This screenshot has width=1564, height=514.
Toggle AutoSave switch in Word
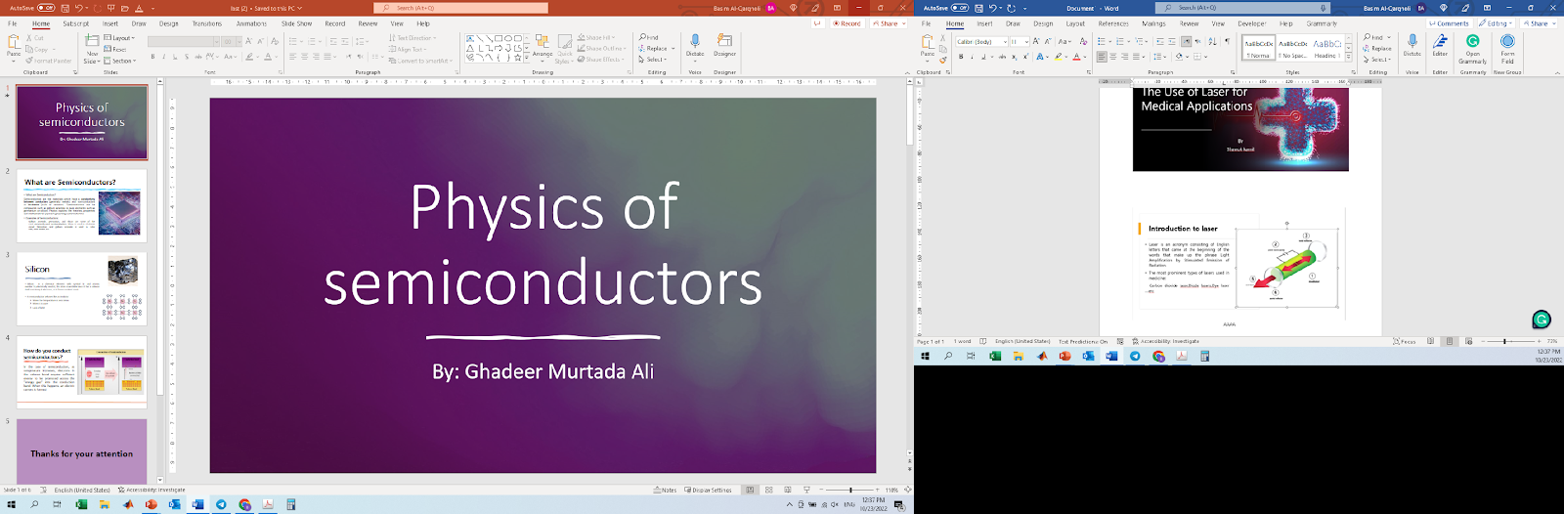click(x=960, y=8)
